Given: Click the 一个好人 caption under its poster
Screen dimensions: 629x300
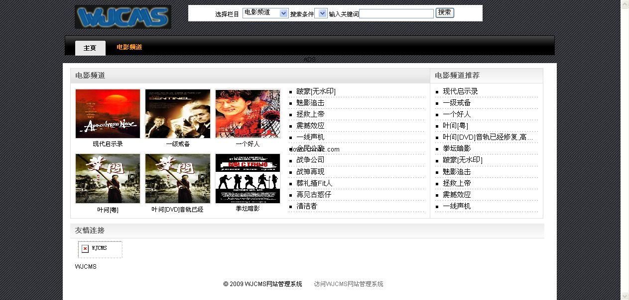Looking at the screenshot, I should pos(248,144).
